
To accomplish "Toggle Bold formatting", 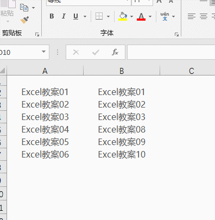I will click(x=52, y=16).
